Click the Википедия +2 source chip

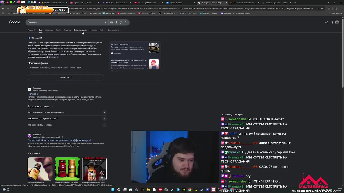click(x=52, y=57)
